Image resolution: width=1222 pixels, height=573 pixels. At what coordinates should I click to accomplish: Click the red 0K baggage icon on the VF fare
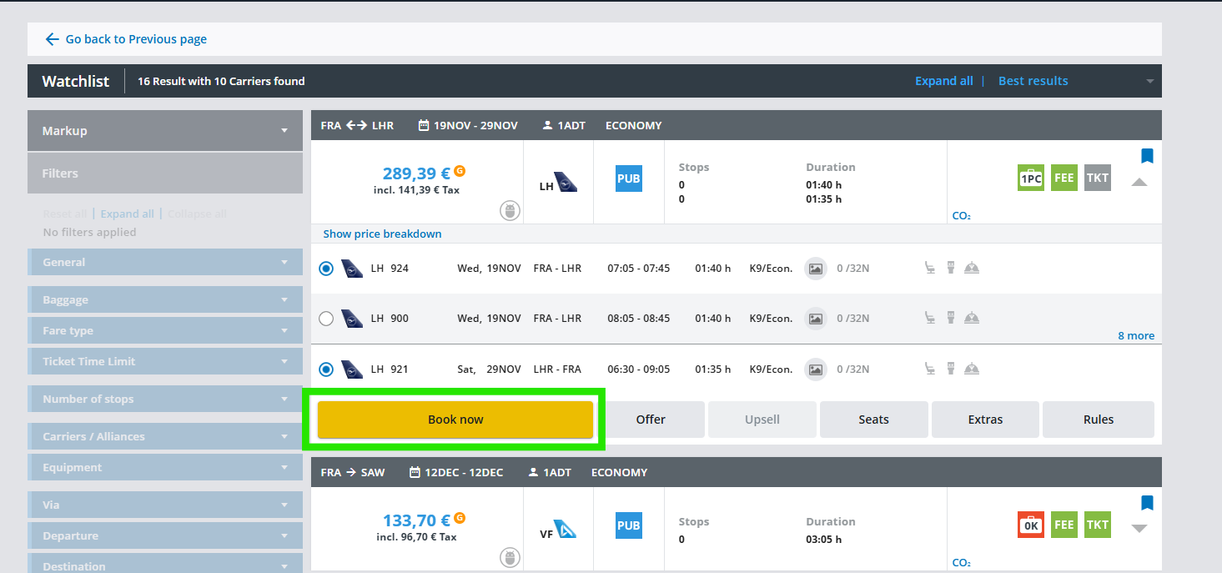(1031, 525)
